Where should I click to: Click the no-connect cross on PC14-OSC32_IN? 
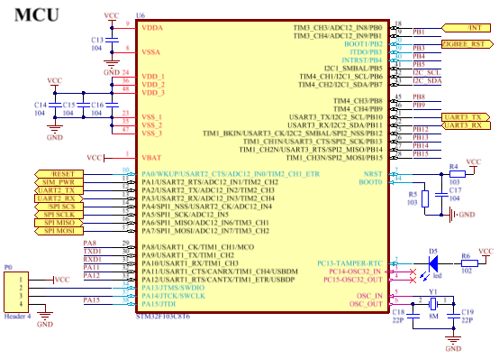(413, 272)
